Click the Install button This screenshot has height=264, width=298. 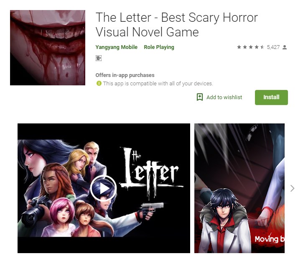(271, 97)
